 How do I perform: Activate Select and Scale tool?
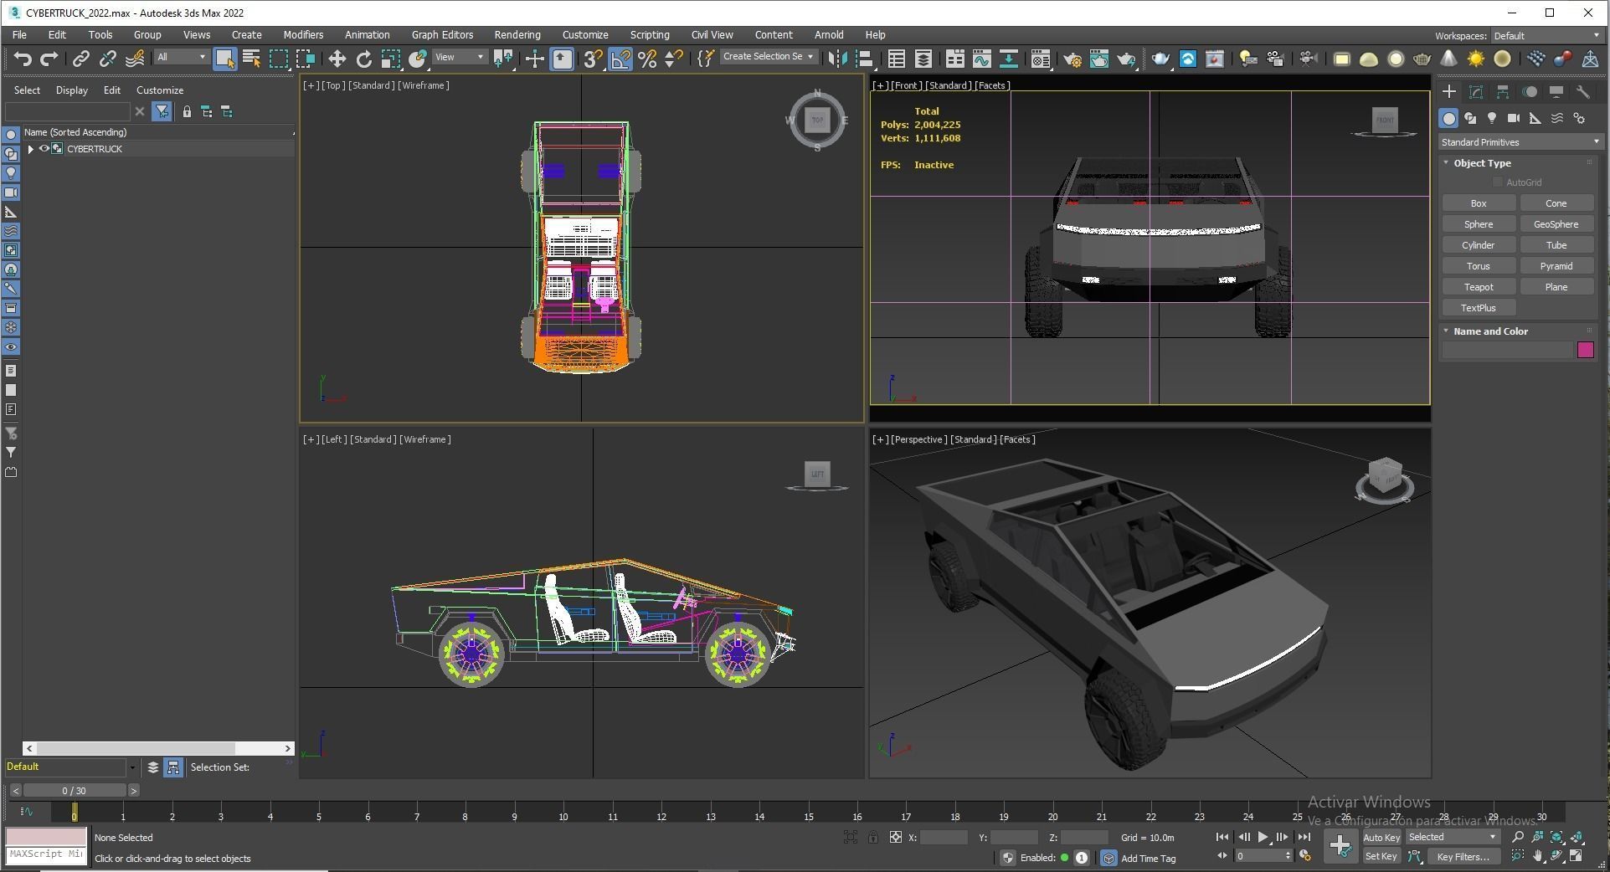(x=390, y=59)
